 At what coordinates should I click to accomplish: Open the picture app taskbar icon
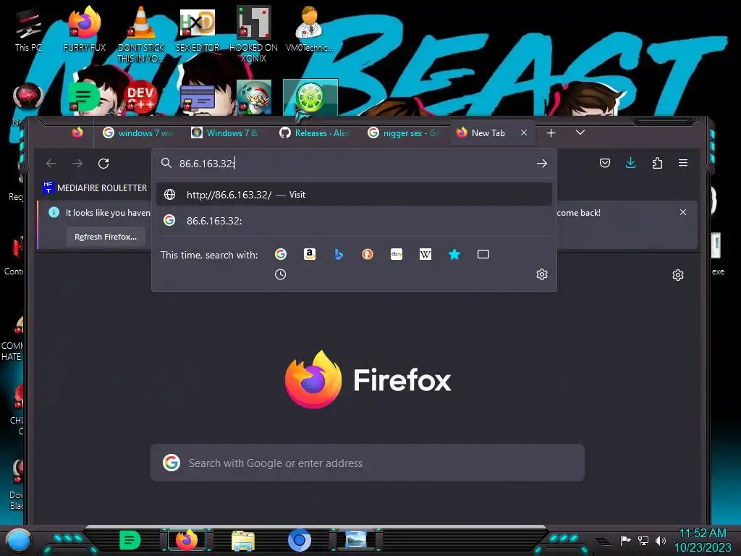[x=356, y=539]
